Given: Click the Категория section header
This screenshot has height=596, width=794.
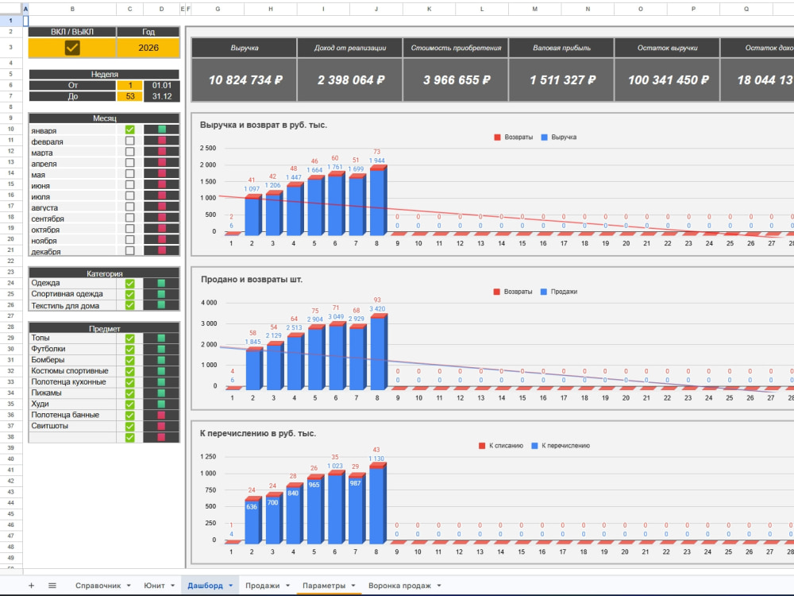Looking at the screenshot, I should (104, 273).
